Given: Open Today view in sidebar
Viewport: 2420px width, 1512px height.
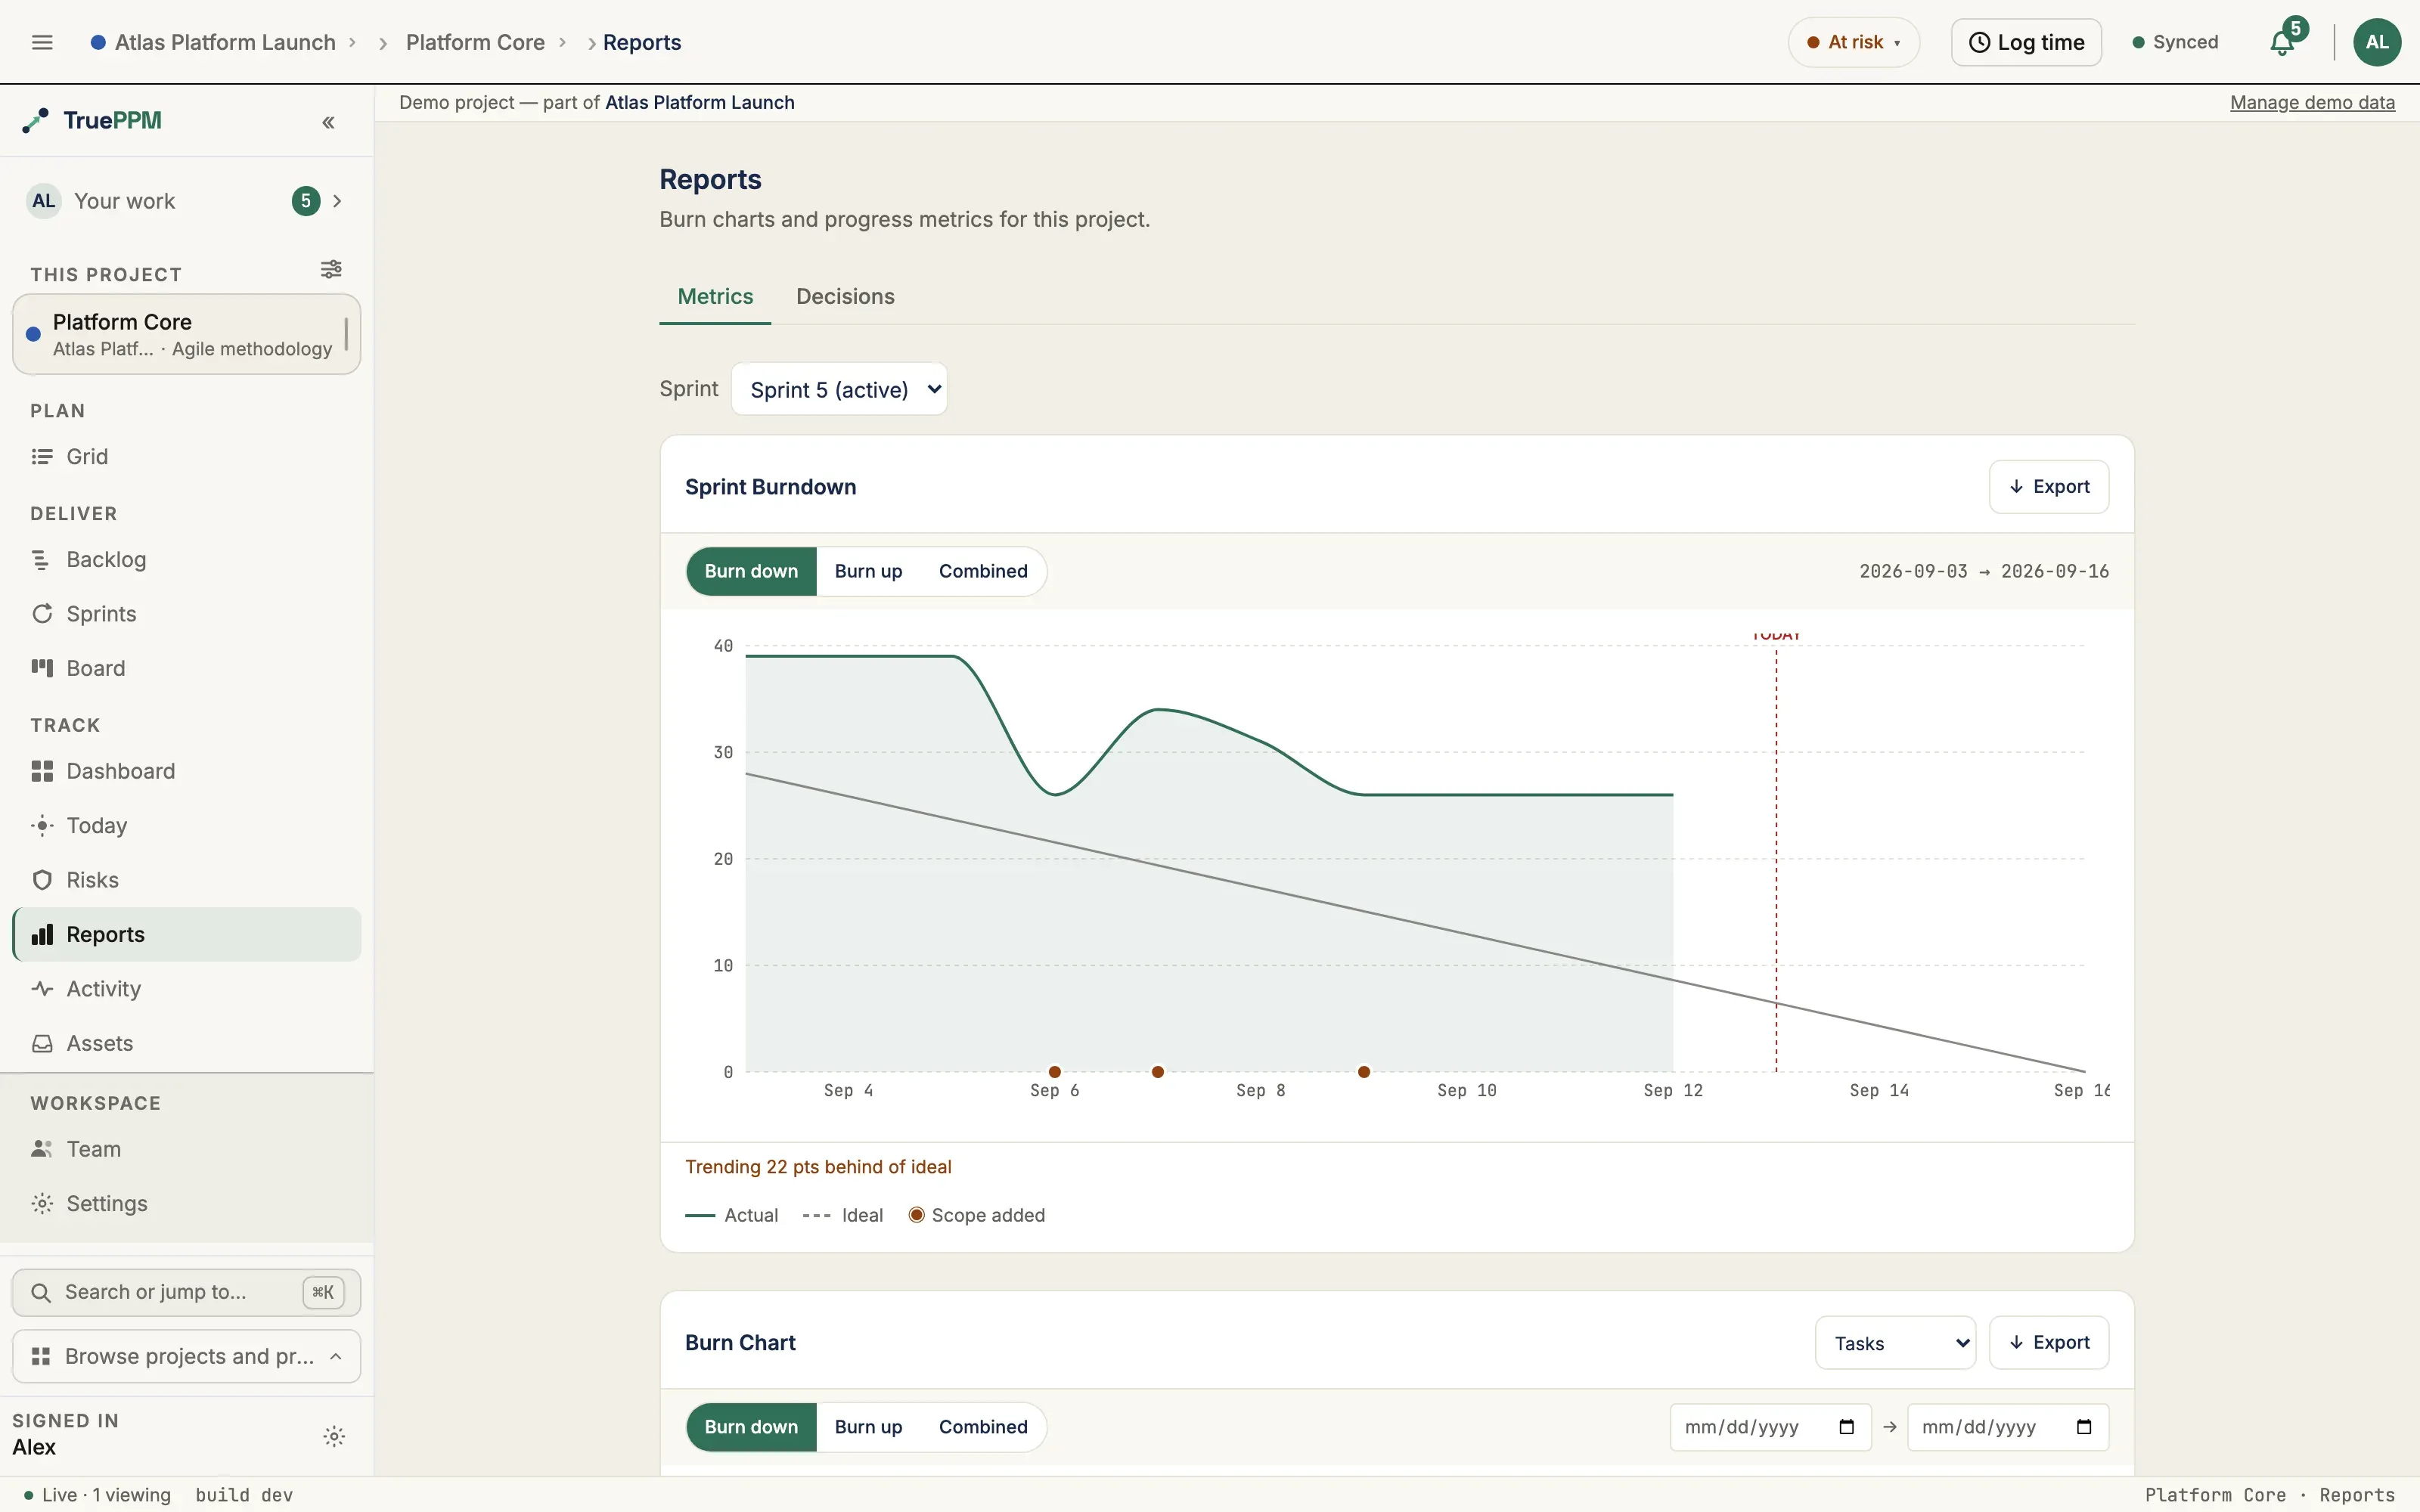Looking at the screenshot, I should click(187, 825).
